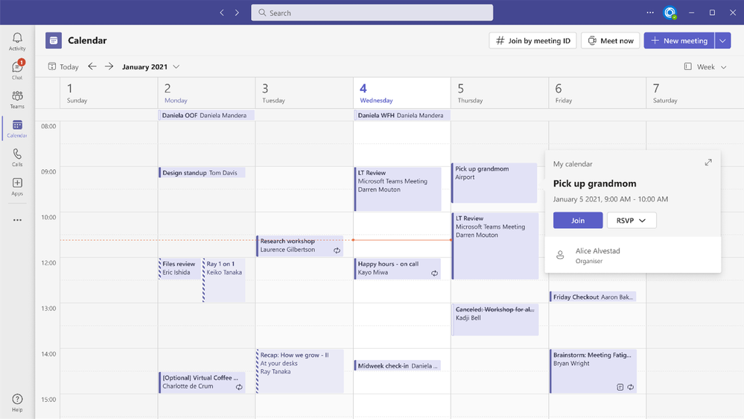
Task: Open more apps ellipsis in sidebar
Action: click(17, 220)
